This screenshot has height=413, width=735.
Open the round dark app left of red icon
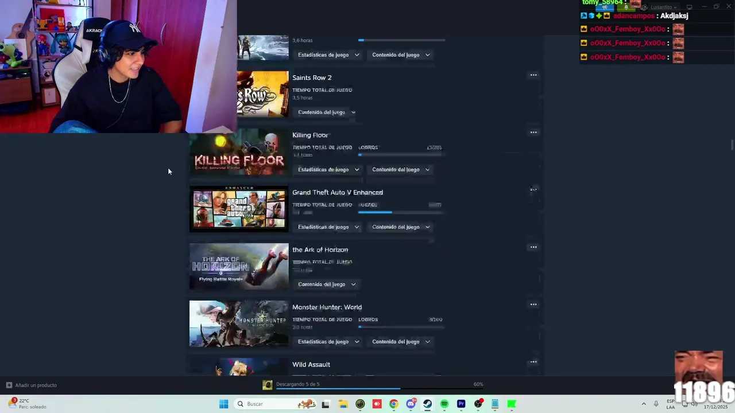[x=360, y=404]
